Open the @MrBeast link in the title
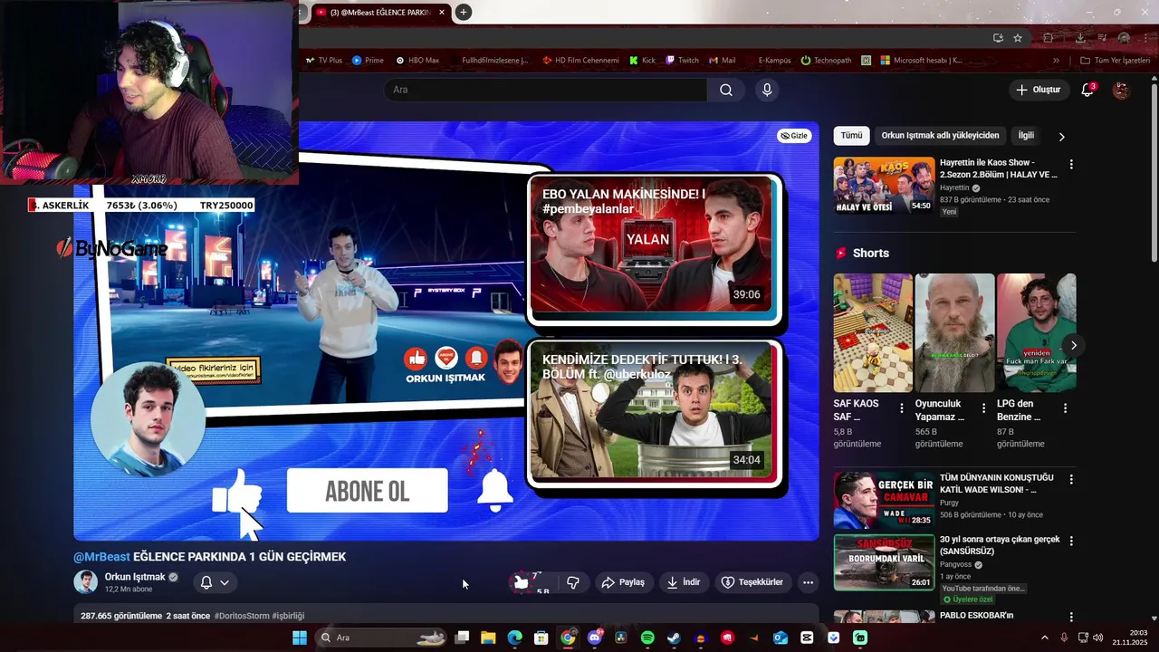 pyautogui.click(x=101, y=557)
